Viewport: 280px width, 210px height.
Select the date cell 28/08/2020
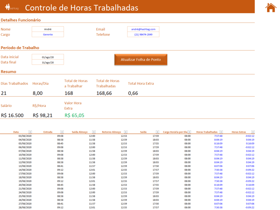[x=25, y=208]
